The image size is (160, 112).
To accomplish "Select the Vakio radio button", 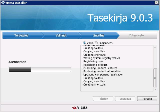I will (84, 43).
